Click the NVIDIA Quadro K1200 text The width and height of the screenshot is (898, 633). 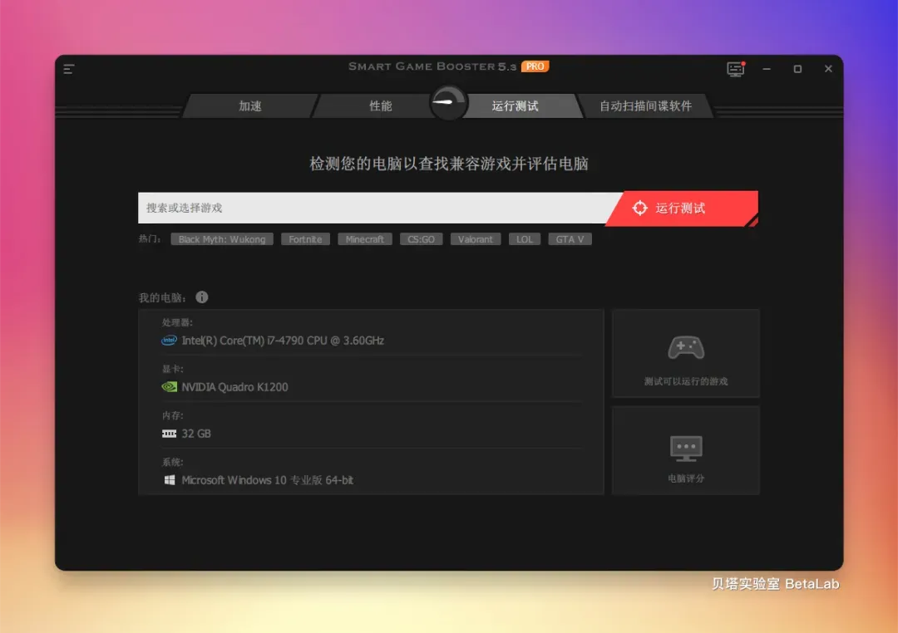(234, 387)
